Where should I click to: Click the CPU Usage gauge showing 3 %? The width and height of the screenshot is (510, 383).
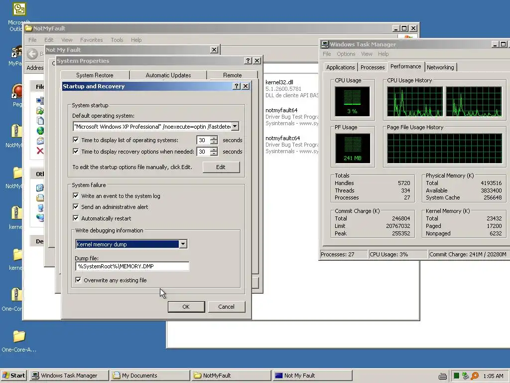click(x=352, y=101)
